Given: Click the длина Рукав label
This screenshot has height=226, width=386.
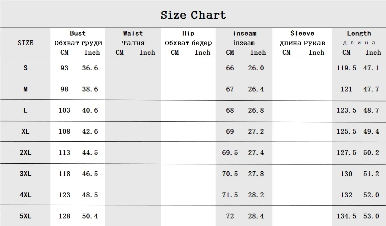Looking at the screenshot, I should click(302, 43).
